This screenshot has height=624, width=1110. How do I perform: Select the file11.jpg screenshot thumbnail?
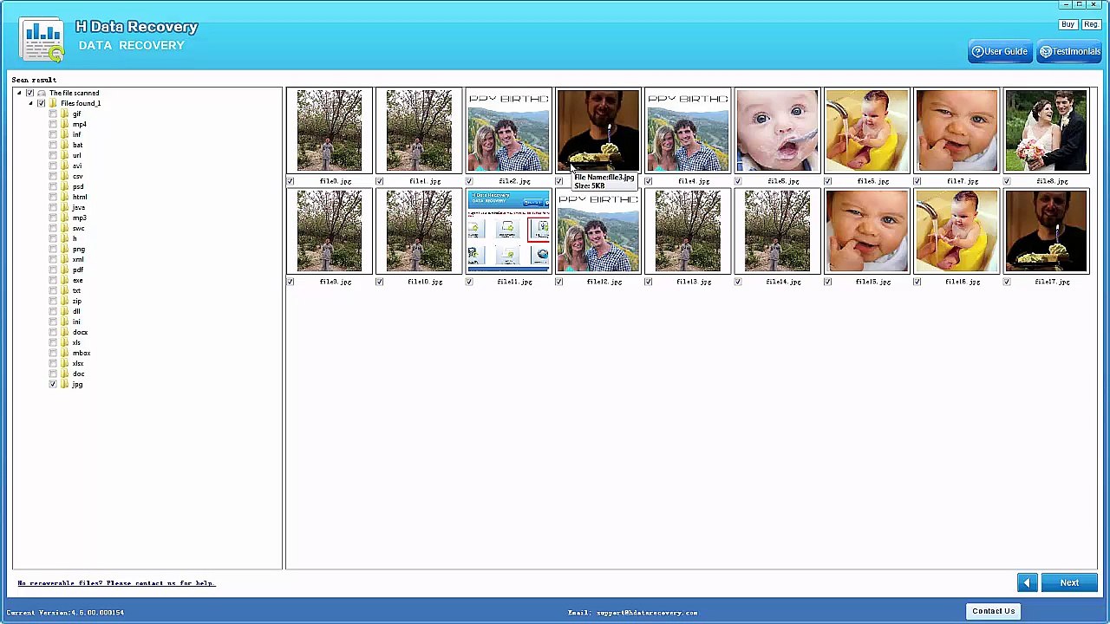tap(508, 231)
